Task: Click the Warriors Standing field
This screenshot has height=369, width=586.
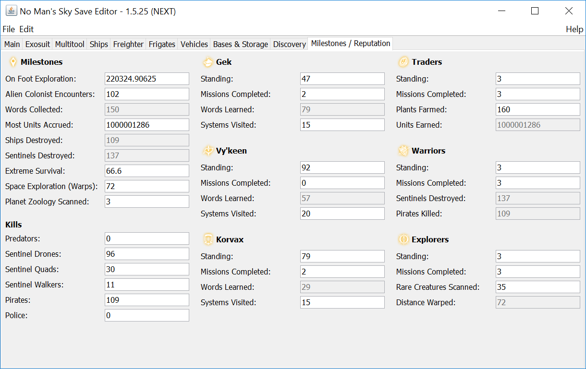Action: (538, 167)
